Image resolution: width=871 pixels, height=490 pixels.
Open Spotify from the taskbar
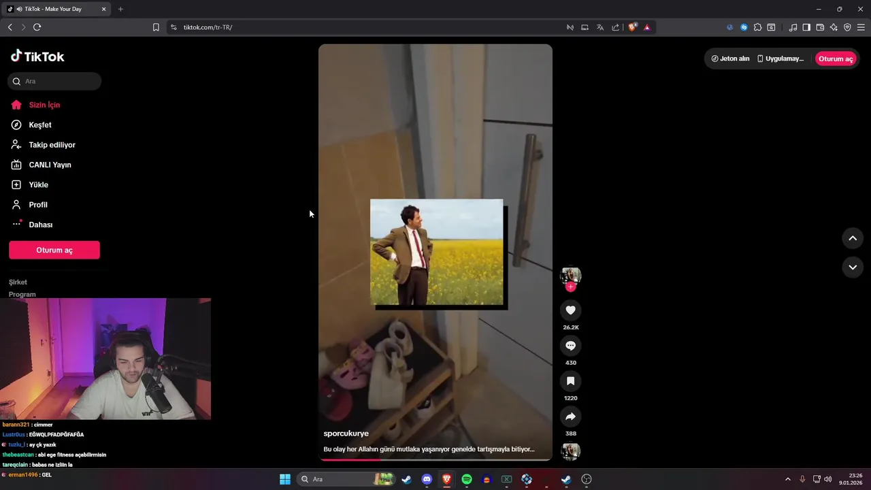point(467,479)
